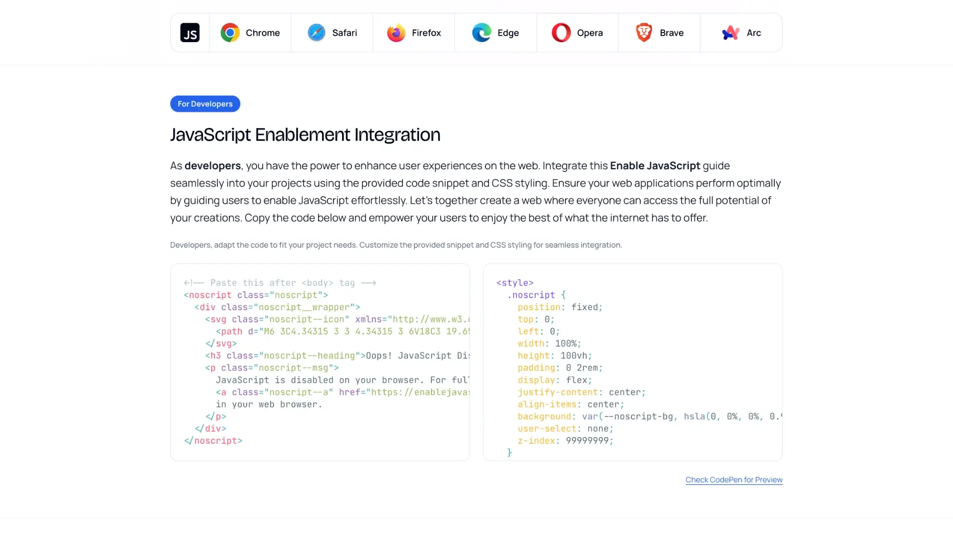Select the CSS style code block
Screen dimensions: 953x536
point(632,361)
